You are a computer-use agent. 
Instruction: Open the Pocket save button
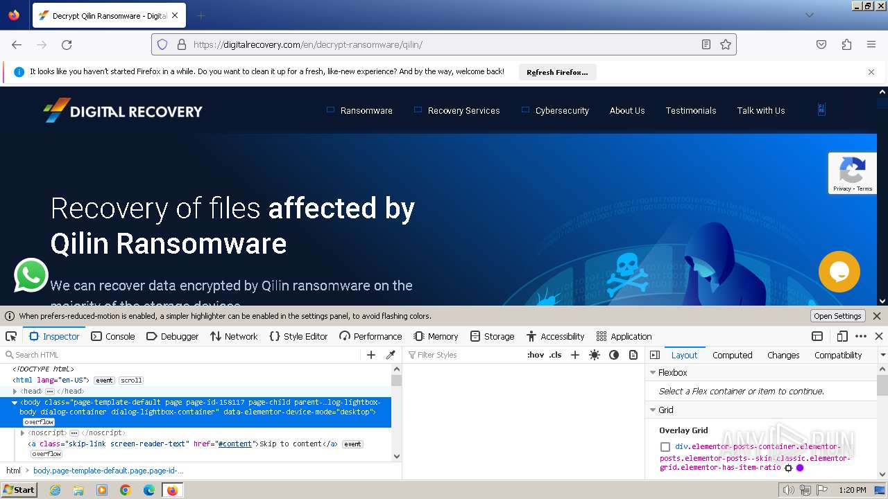[x=821, y=44]
